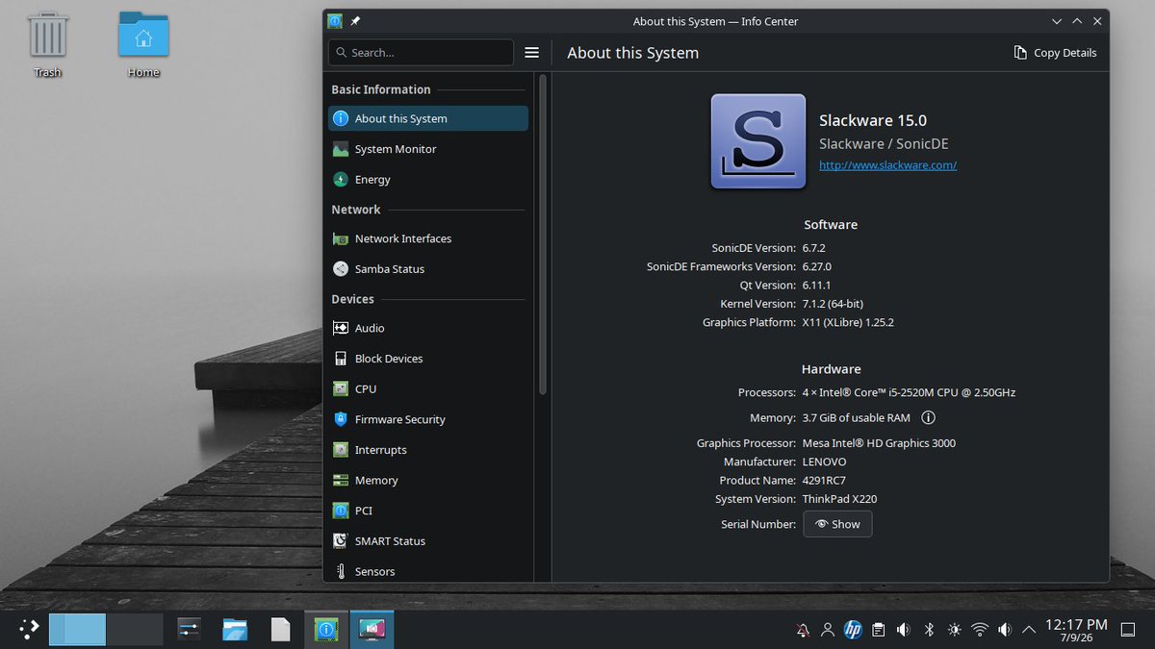Open System Monitor in the sidebar
Screen dimensions: 1155x649
[x=427, y=149]
